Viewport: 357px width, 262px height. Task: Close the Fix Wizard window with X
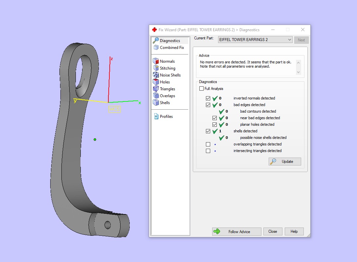tap(302, 30)
